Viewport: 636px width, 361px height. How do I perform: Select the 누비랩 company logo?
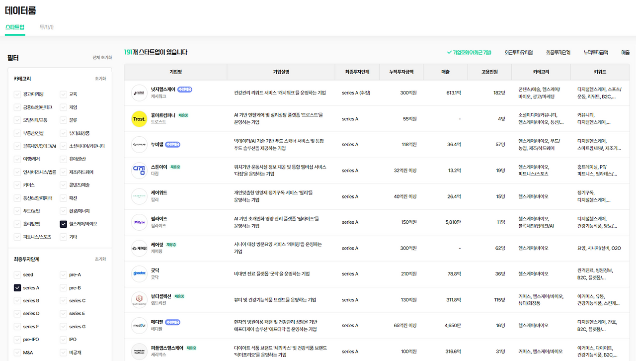[139, 145]
